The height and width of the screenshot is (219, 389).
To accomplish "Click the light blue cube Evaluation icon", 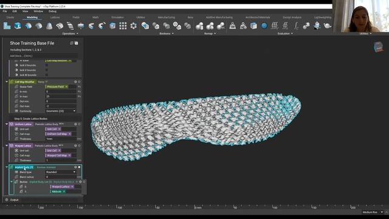I will (253, 26).
